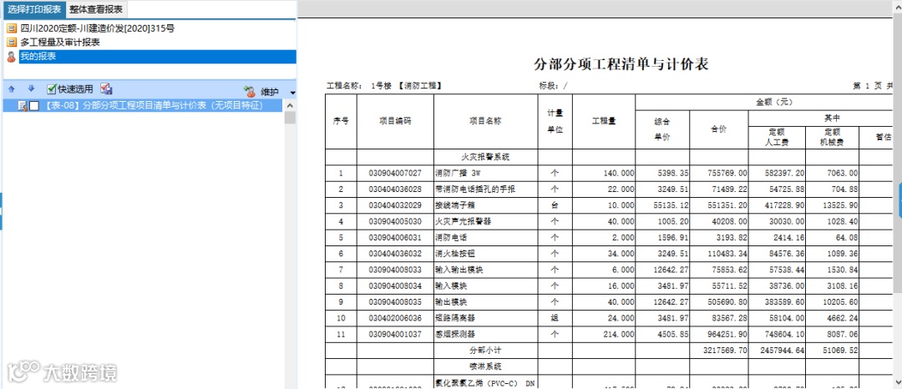Move the report up with the up arrow
Viewport: 902px width, 389px height.
(x=12, y=89)
